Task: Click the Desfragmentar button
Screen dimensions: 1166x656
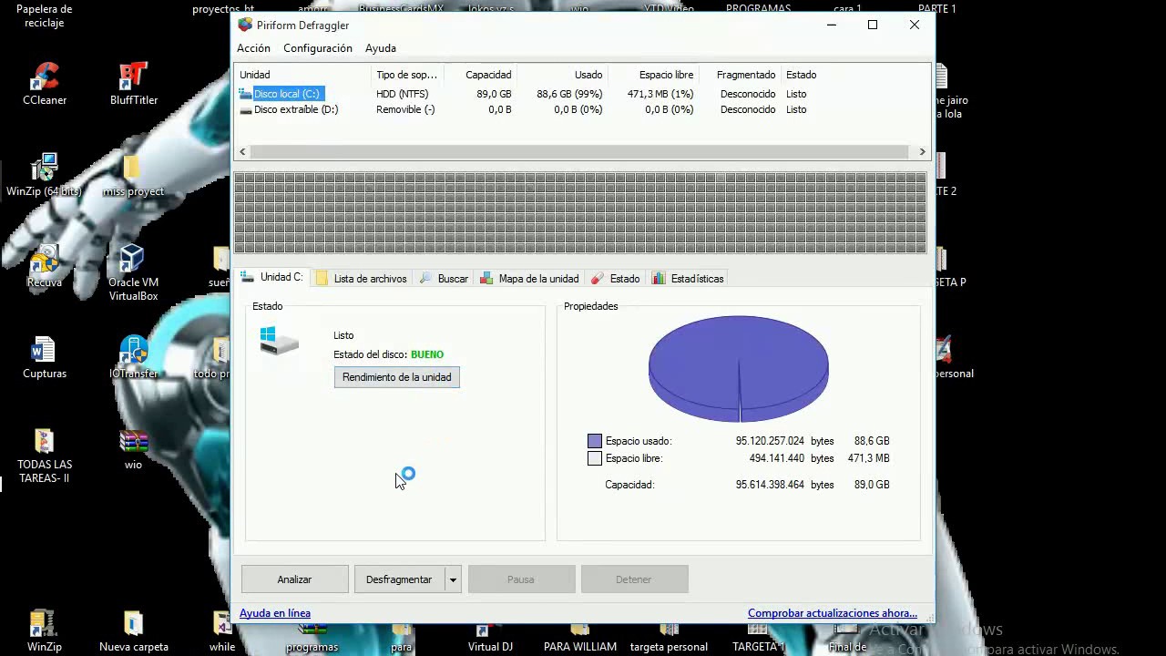Action: coord(399,579)
